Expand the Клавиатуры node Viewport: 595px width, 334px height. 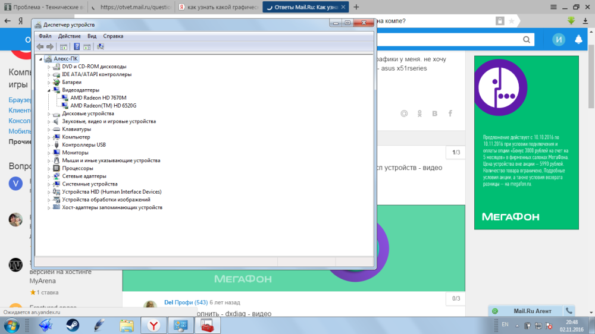[x=49, y=130]
